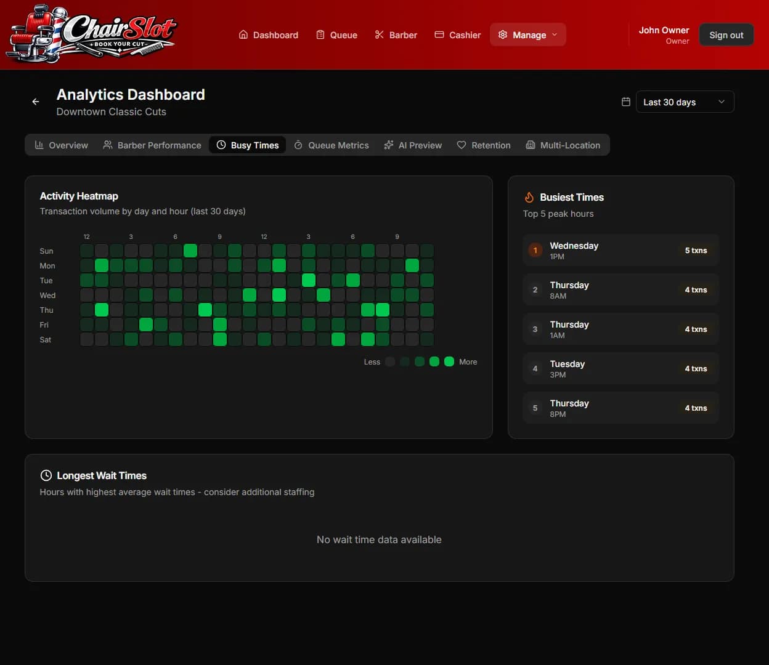Click the scissors icon next to Barber
769x665 pixels.
click(x=378, y=34)
